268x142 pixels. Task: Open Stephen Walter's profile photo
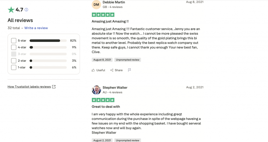[96, 90]
